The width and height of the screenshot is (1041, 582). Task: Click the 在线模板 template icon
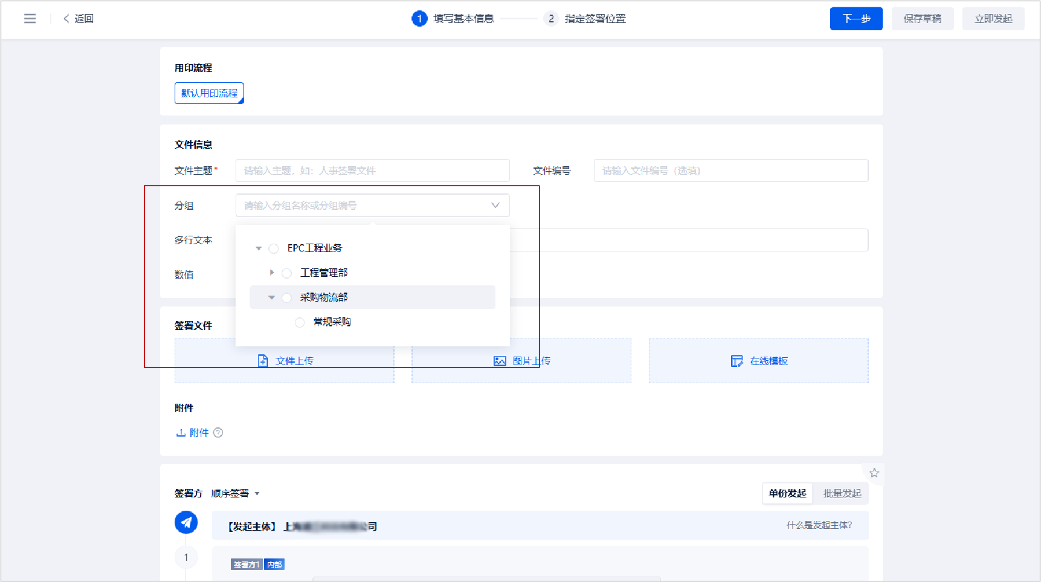point(737,361)
